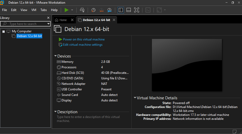
Task: Open the console view toolbar icon
Action: [x=148, y=10]
